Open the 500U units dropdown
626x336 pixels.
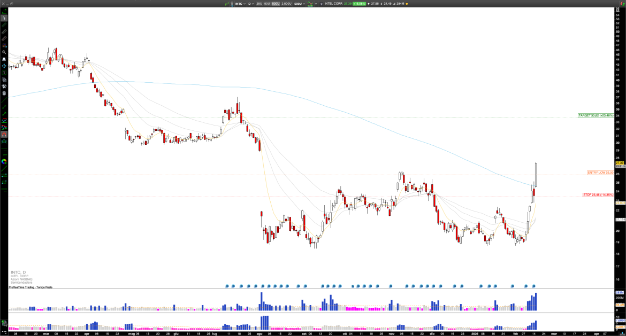300,4
